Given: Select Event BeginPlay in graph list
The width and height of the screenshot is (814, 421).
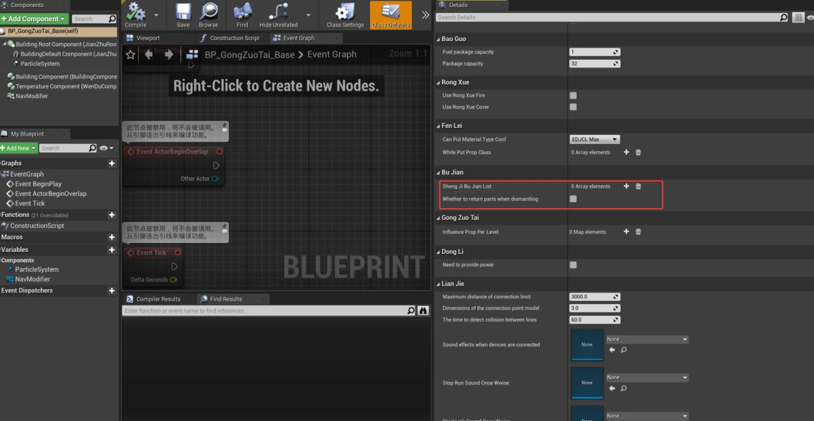Looking at the screenshot, I should [38, 184].
